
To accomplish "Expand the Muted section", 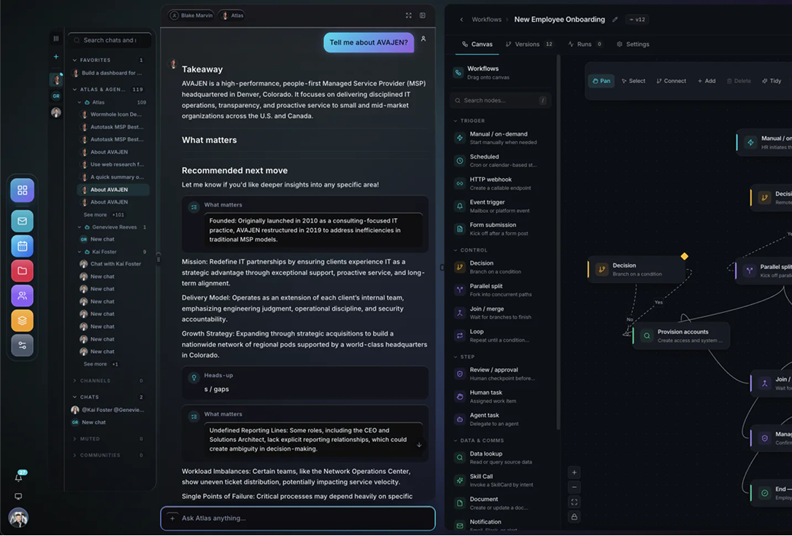I will pyautogui.click(x=74, y=439).
